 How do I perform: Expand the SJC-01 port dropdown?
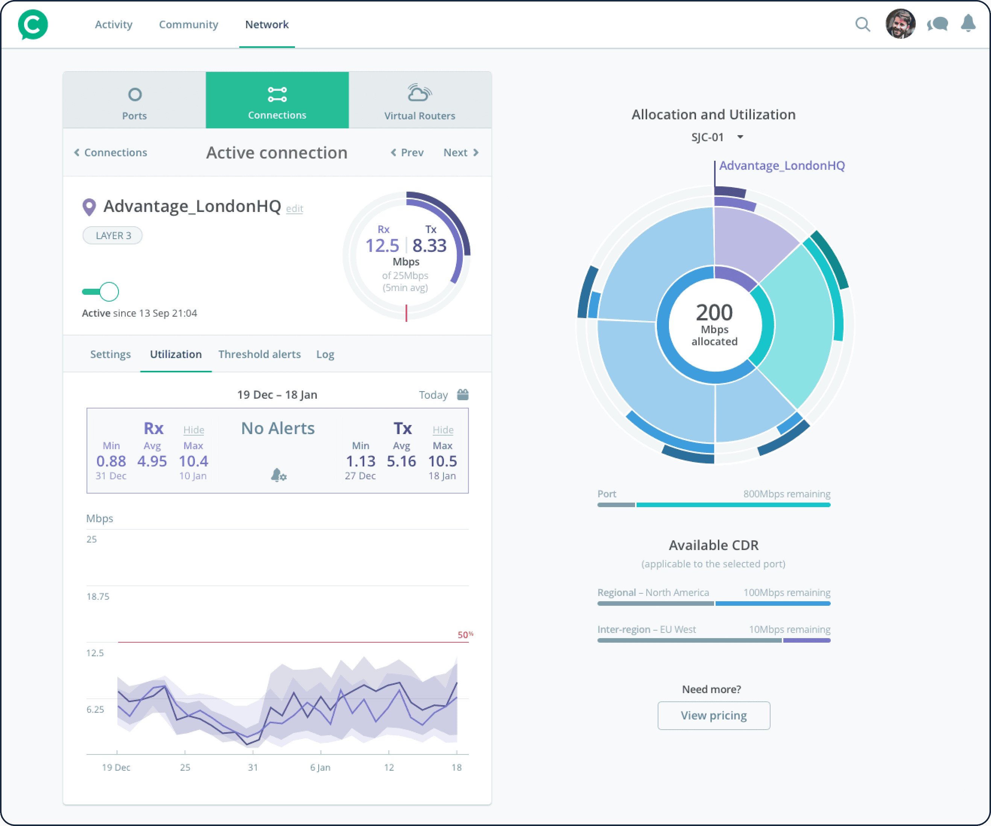click(x=717, y=137)
